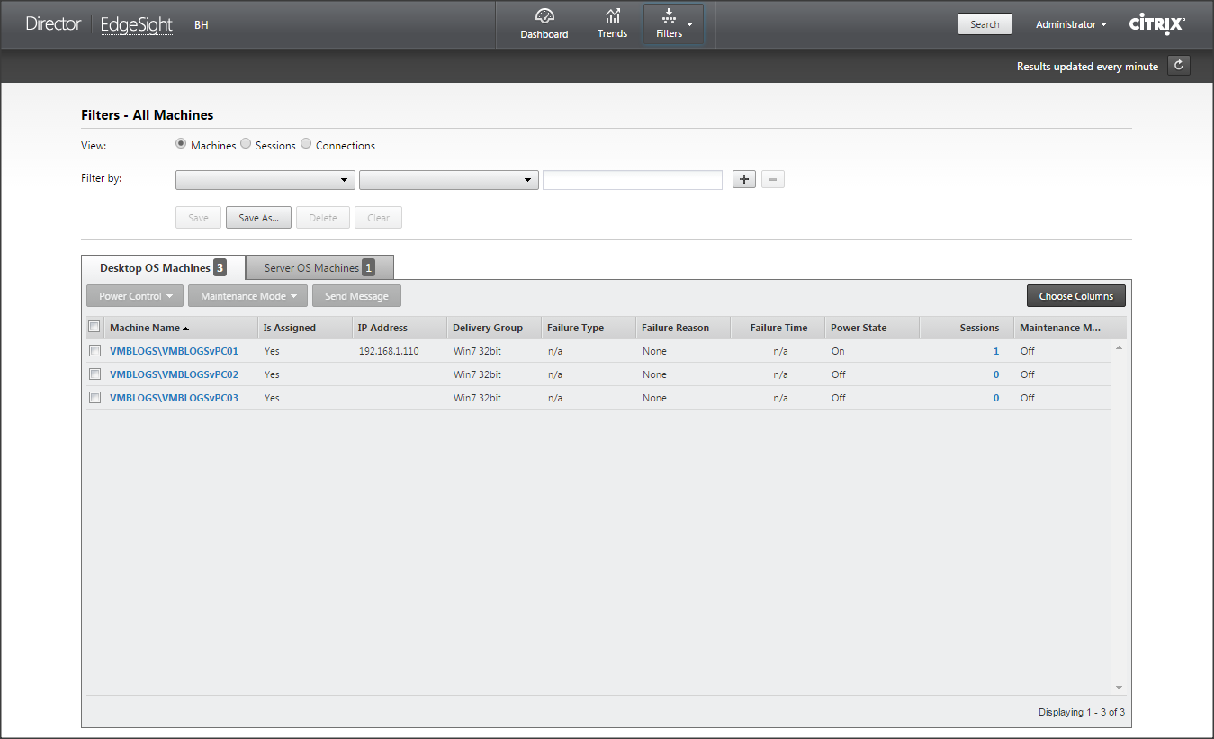
Task: Click the minus remove filter button
Action: coord(773,180)
